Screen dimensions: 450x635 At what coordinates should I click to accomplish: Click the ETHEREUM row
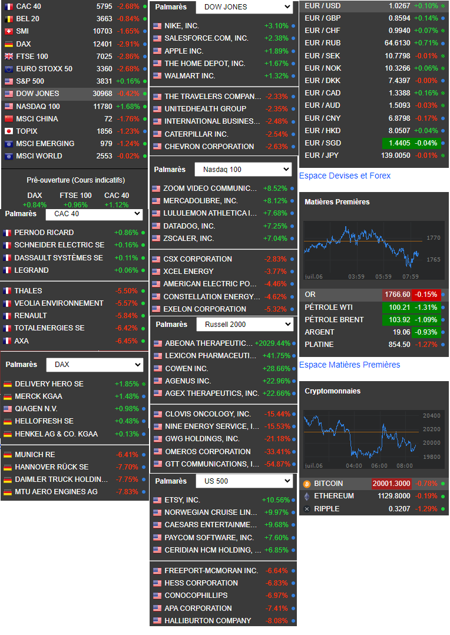click(374, 496)
